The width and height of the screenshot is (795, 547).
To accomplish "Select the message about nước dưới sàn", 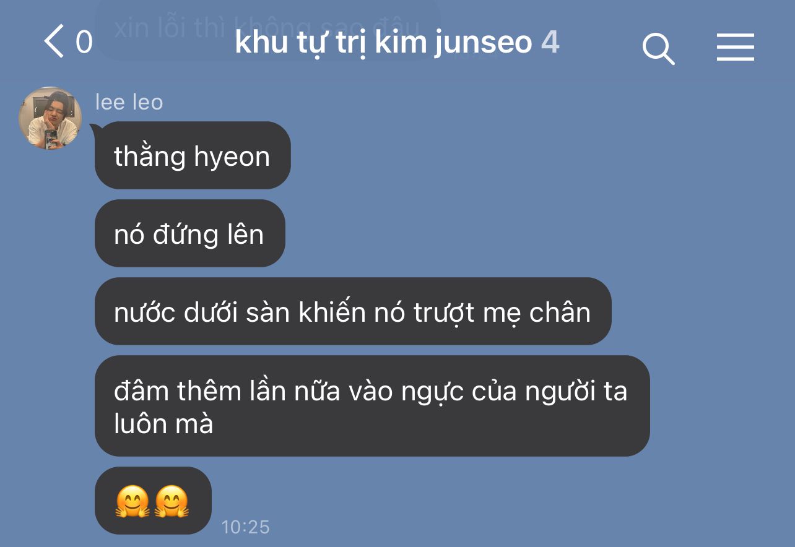I will coord(352,311).
